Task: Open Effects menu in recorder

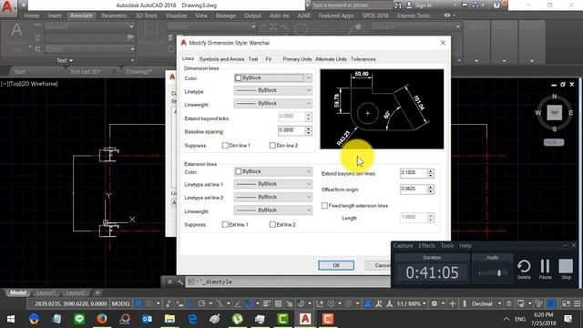Action: click(426, 246)
